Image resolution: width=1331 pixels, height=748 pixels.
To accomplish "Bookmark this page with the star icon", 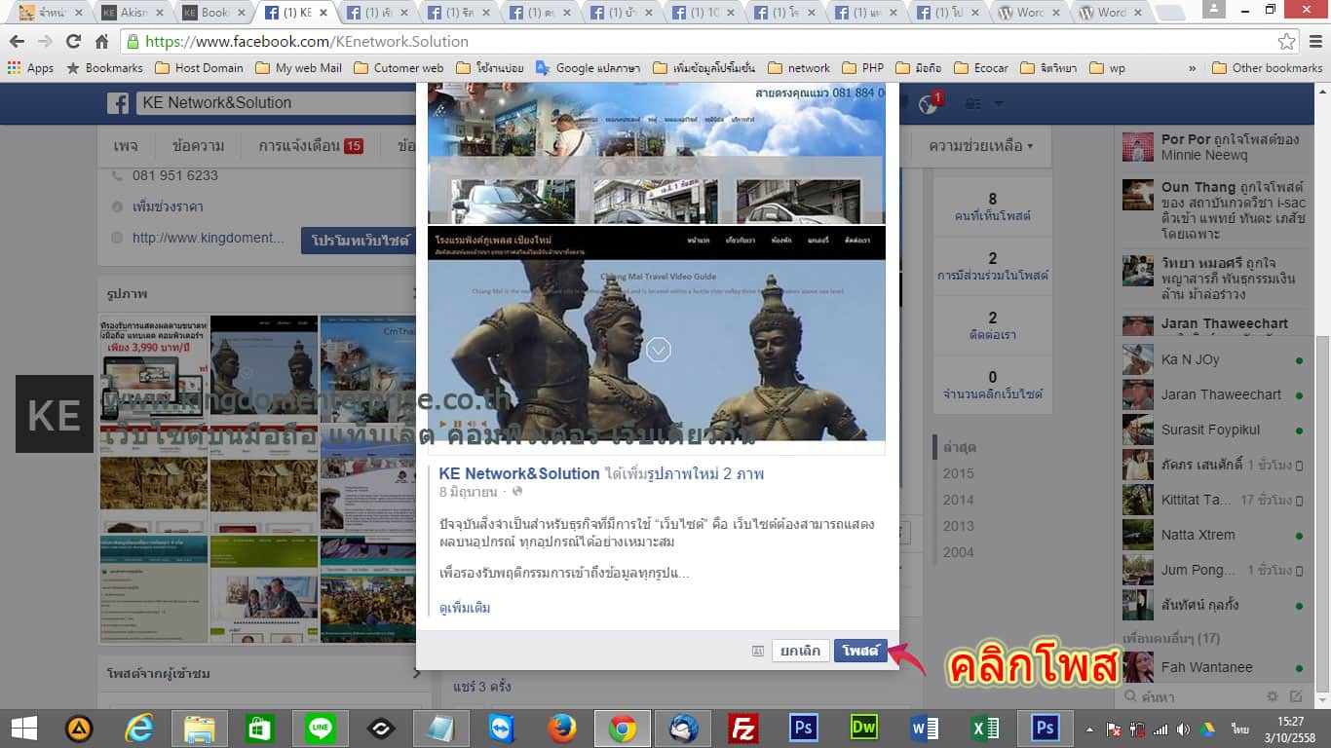I will click(1286, 42).
